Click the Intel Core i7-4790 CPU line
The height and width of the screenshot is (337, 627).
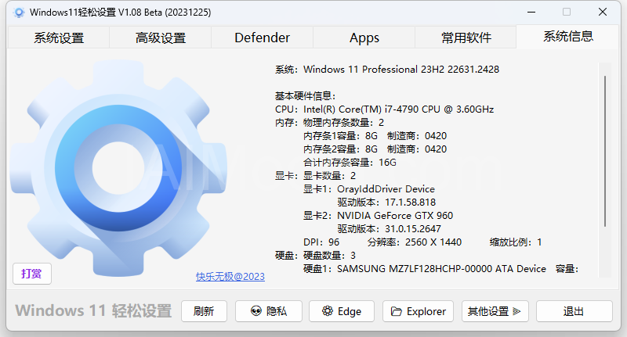point(384,109)
